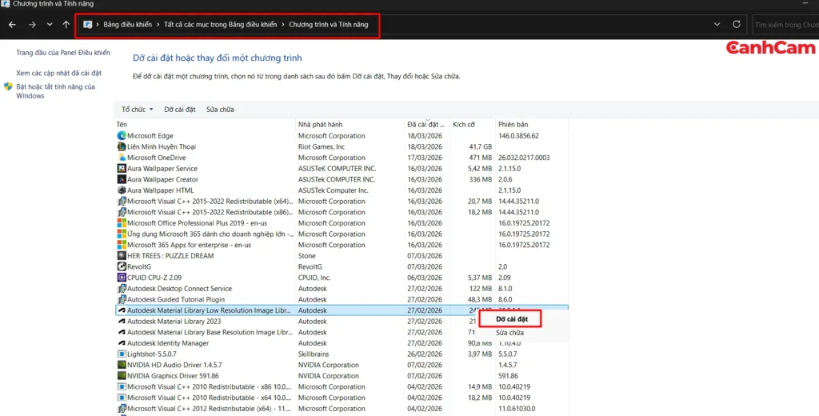Screen dimensions: 819x416
Task: Go back with the back arrow
Action: coord(12,25)
